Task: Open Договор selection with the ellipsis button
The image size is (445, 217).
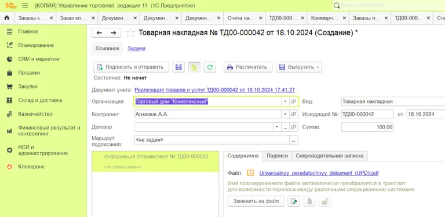Action: [x=285, y=127]
